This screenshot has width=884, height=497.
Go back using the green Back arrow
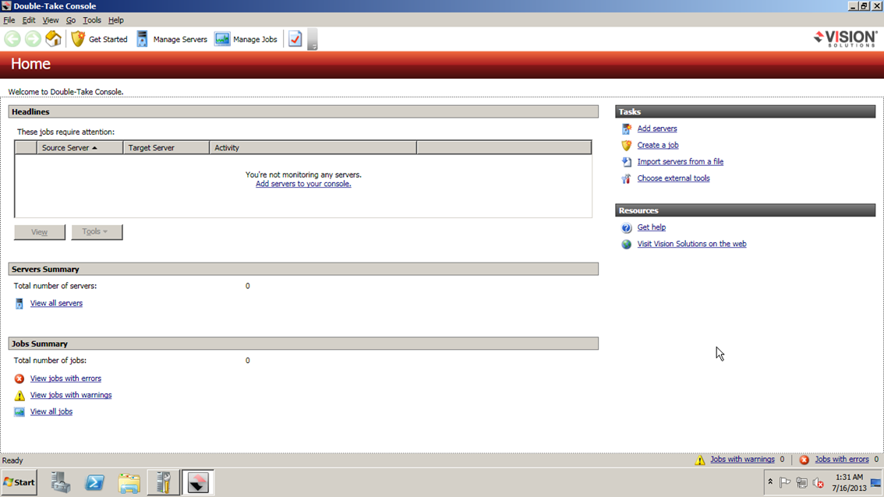point(12,39)
